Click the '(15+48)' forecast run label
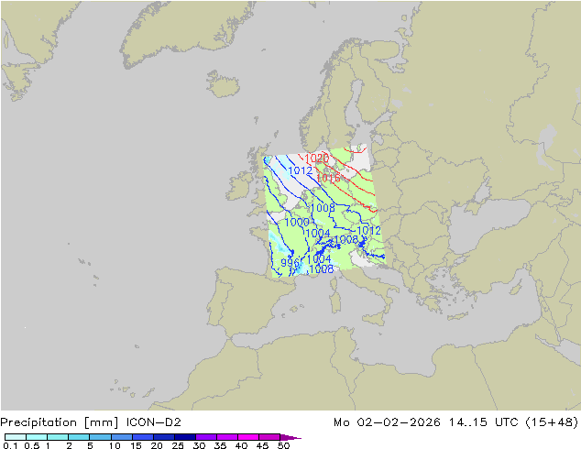Screen dimensions: 581x449 (x=552, y=422)
